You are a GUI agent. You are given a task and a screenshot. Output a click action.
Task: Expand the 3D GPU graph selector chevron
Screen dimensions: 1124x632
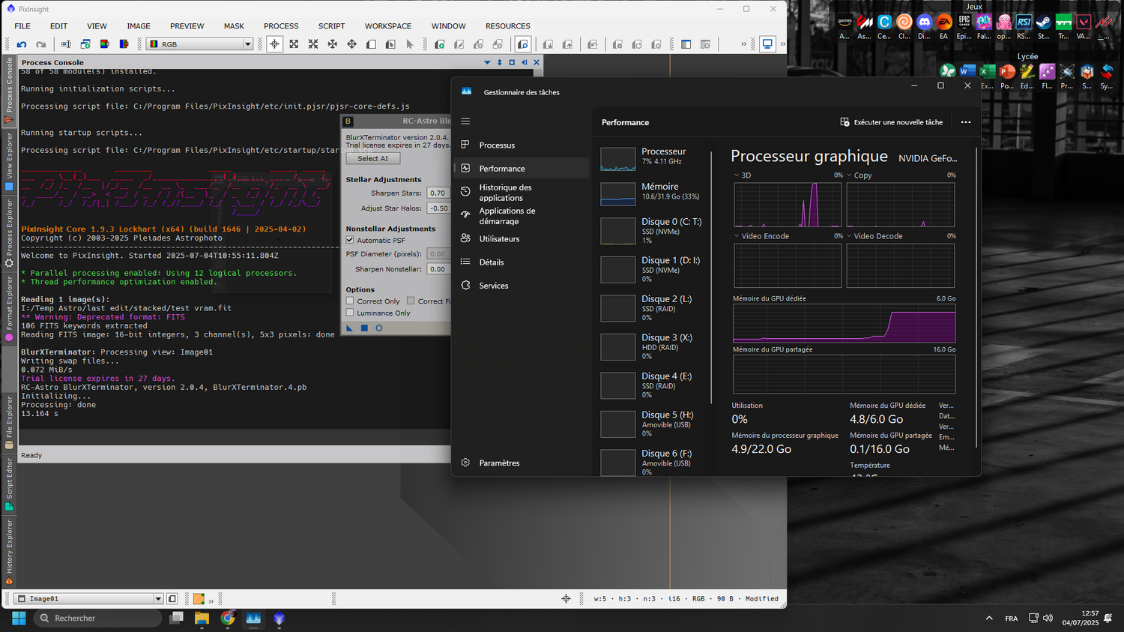pos(737,175)
